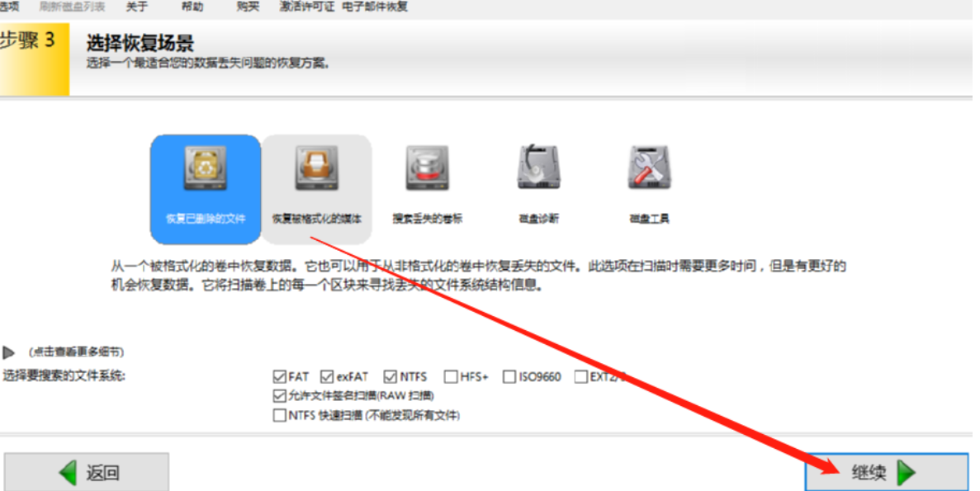The height and width of the screenshot is (491, 980).
Task: Enable the ISO9660 checkbox
Action: click(509, 376)
